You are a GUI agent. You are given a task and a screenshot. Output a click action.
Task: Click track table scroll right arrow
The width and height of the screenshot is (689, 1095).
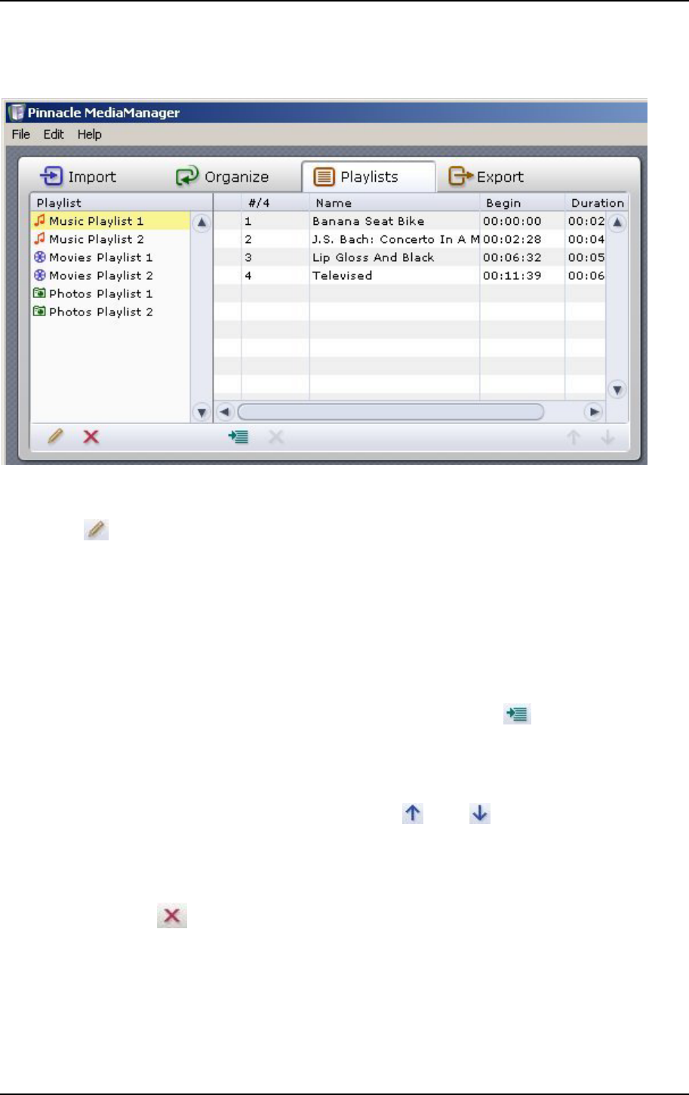coord(595,412)
